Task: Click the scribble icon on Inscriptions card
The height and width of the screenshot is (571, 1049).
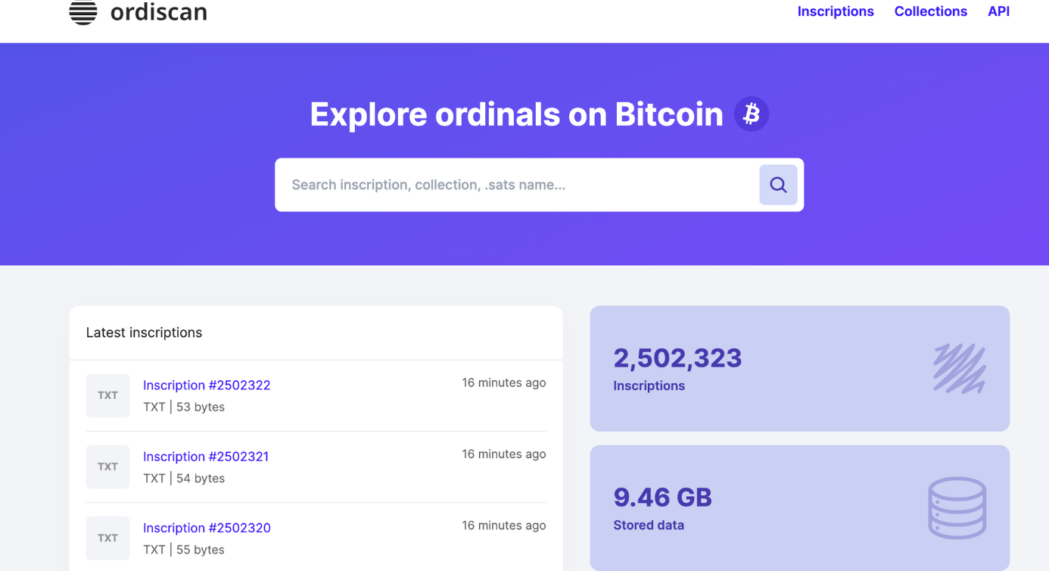Action: 959,369
